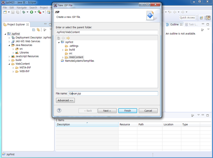This screenshot has height=158, width=213.
Task: Open the File menu
Action: [x=5, y=8]
